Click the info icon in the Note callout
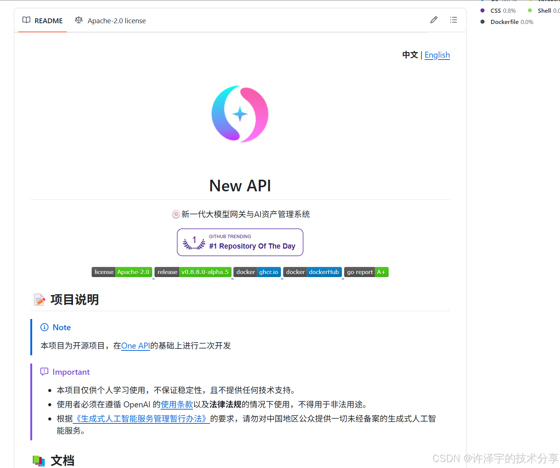Screen dimensions: 560x468 pyautogui.click(x=45, y=327)
